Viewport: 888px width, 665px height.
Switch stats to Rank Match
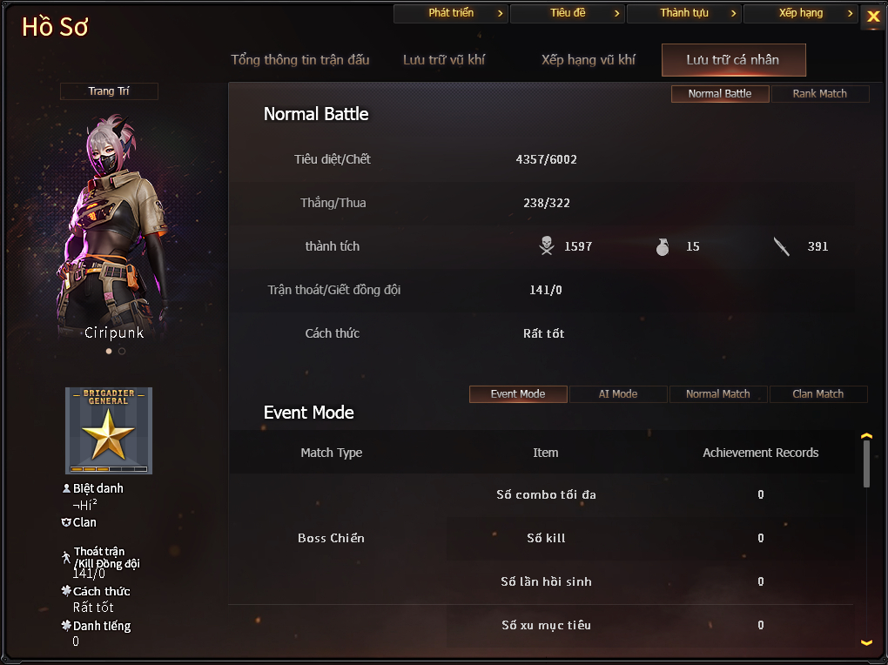(x=819, y=93)
